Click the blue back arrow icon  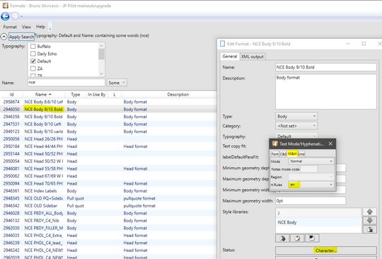click(x=5, y=16)
